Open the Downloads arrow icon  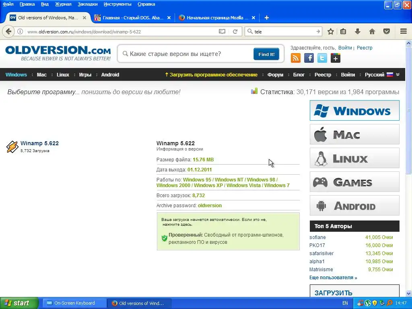click(358, 31)
